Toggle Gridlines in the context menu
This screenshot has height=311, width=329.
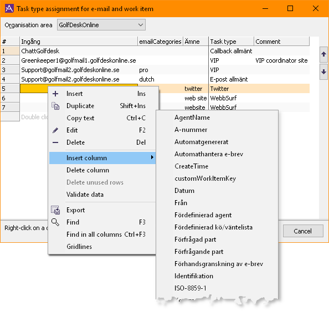coord(79,247)
